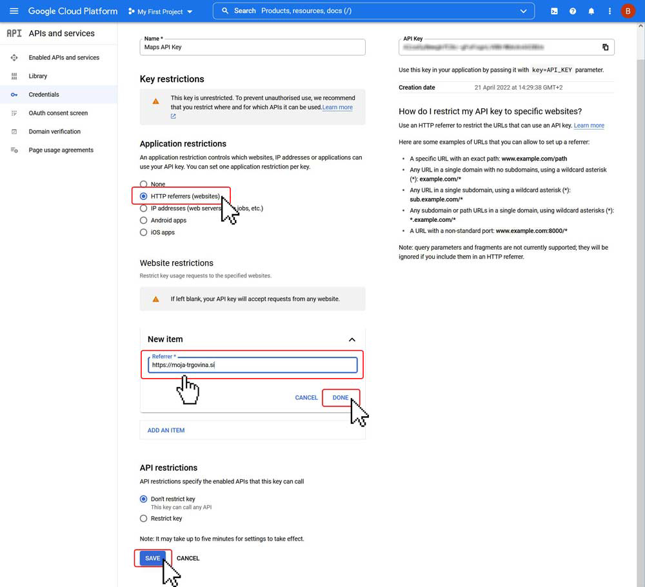645x587 pixels.
Task: Open the hamburger navigation menu
Action: [x=14, y=11]
